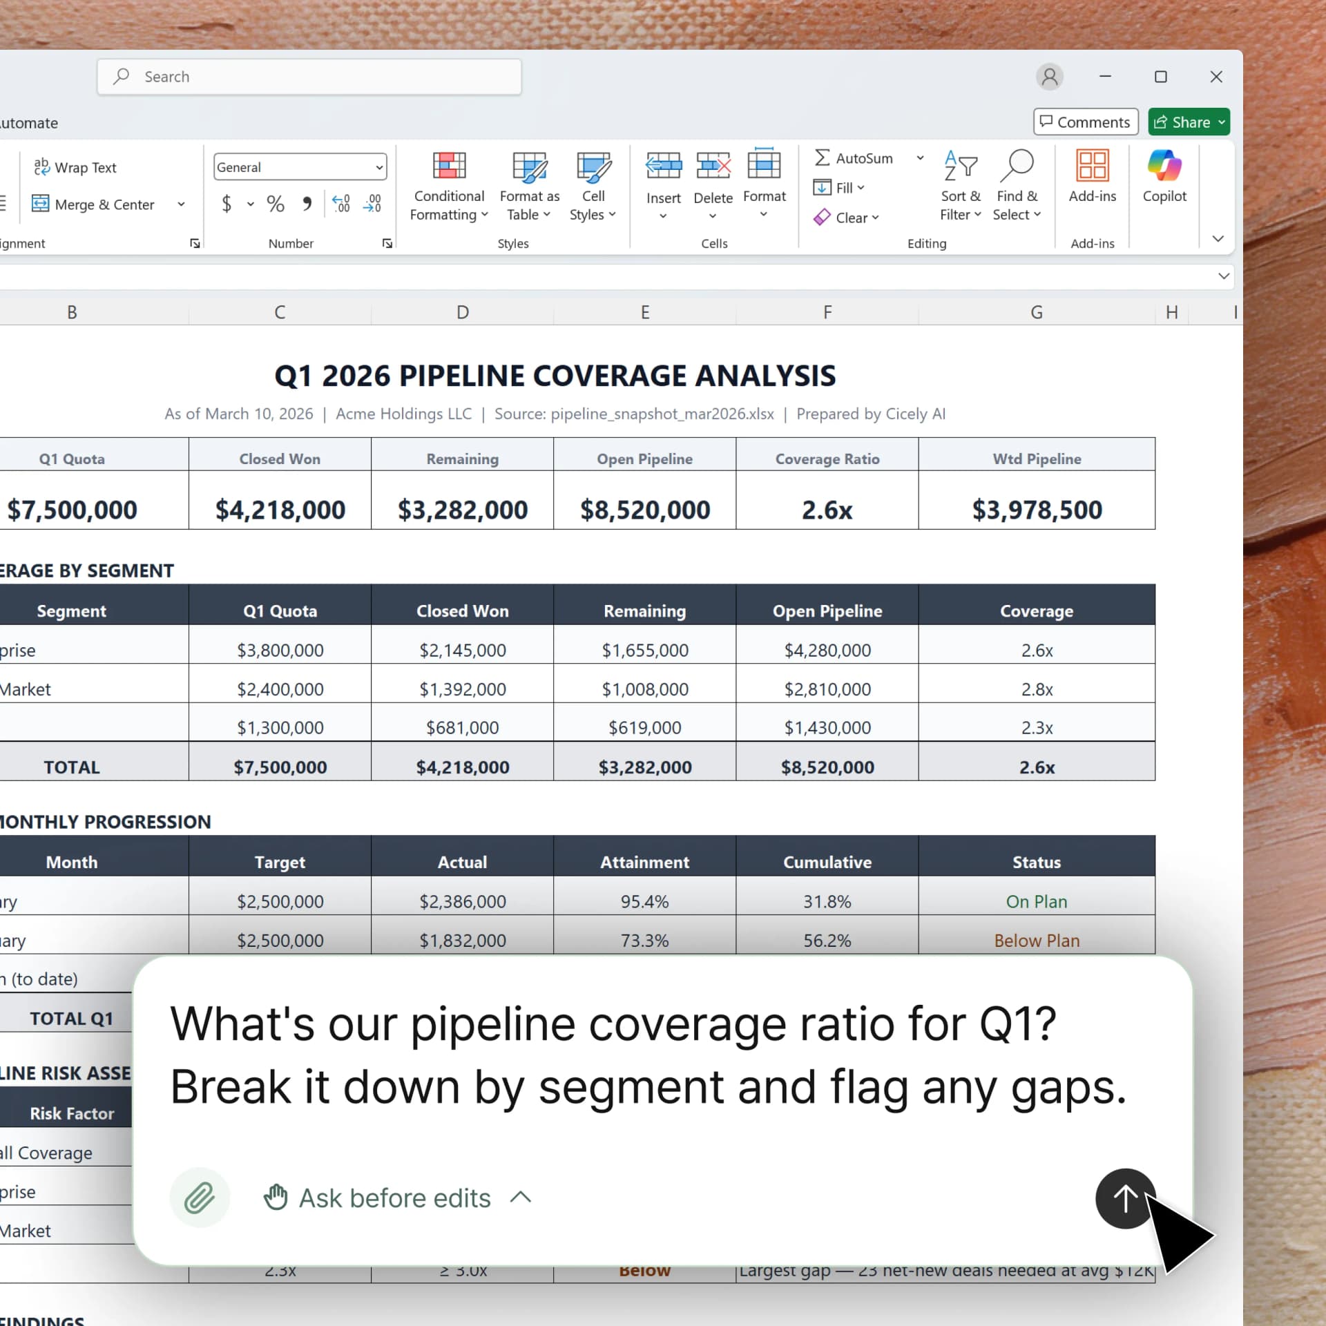The image size is (1326, 1326).
Task: Open the Comments pane
Action: (x=1085, y=122)
